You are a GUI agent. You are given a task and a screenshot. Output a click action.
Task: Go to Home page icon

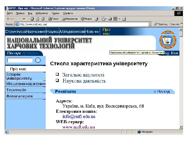pyautogui.click(x=43, y=19)
